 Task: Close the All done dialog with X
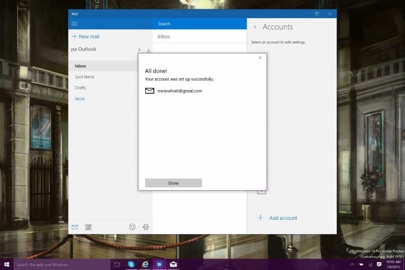tap(260, 57)
